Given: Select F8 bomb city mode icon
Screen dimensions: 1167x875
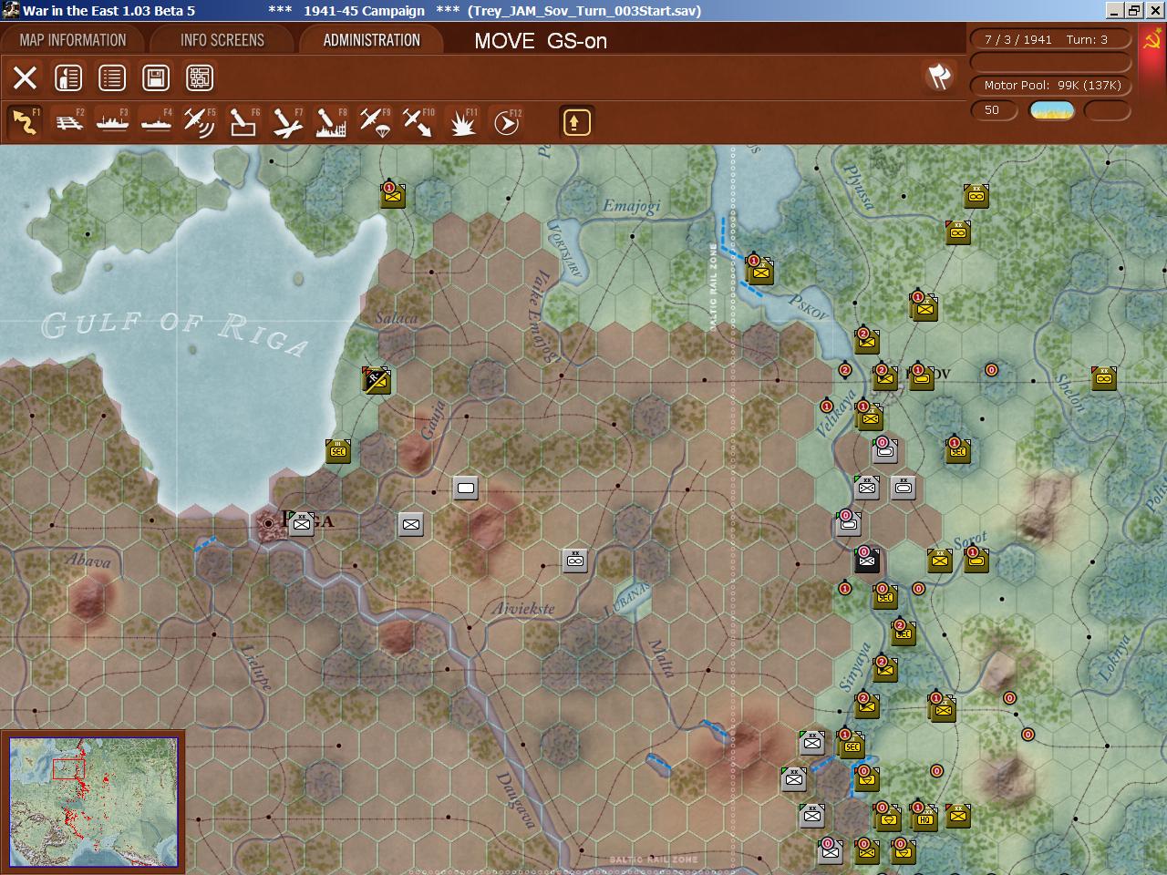Looking at the screenshot, I should point(331,122).
